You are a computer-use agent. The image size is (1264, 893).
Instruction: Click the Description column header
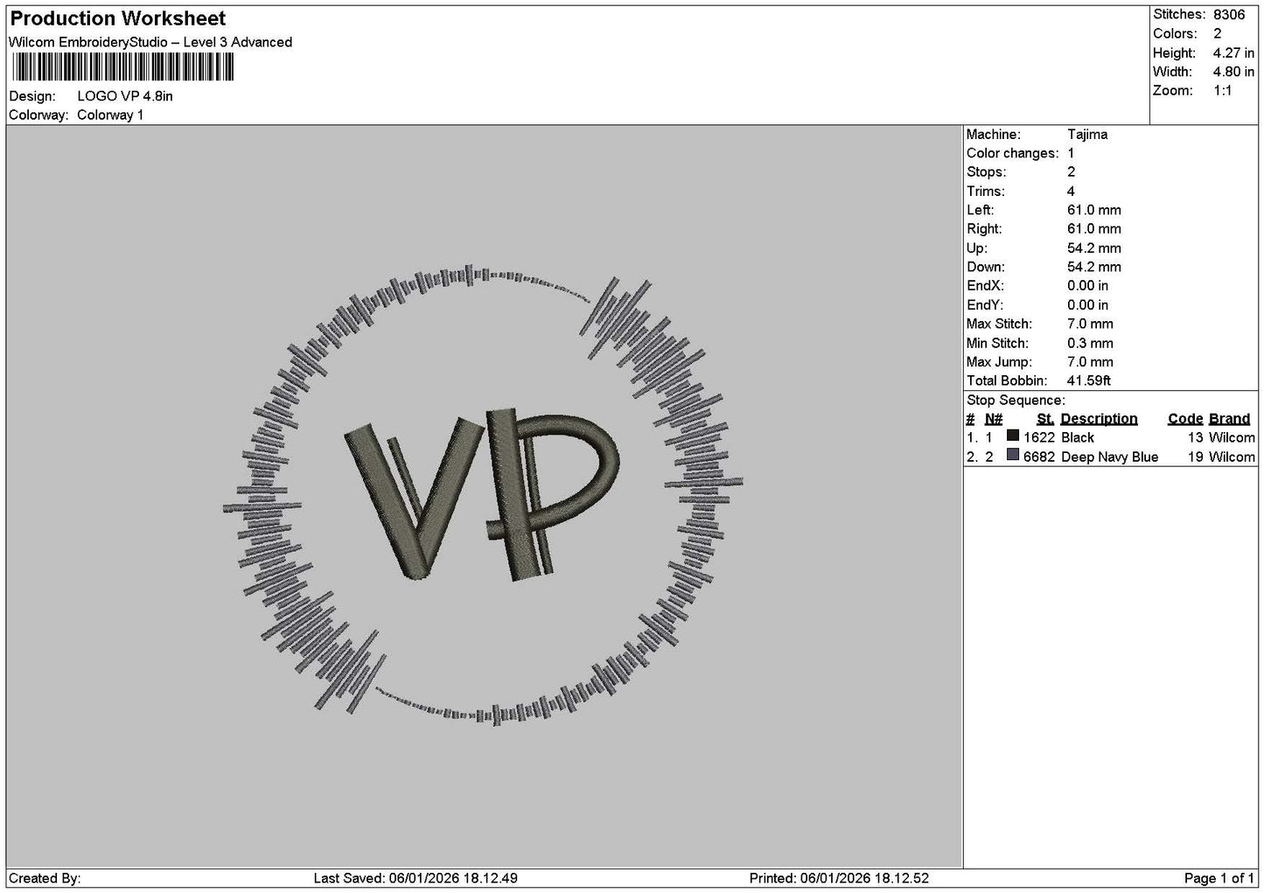click(1099, 419)
